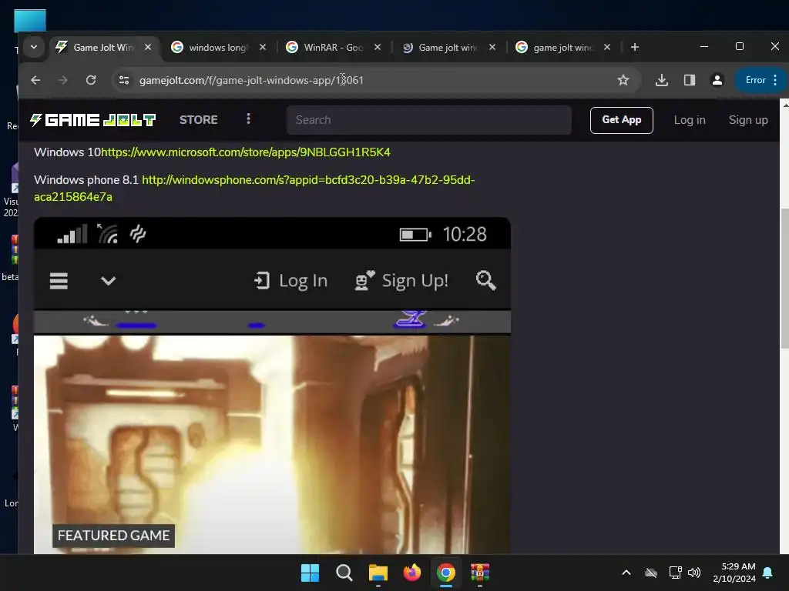Open the Windows Start menu
The height and width of the screenshot is (591, 789).
[x=310, y=573]
